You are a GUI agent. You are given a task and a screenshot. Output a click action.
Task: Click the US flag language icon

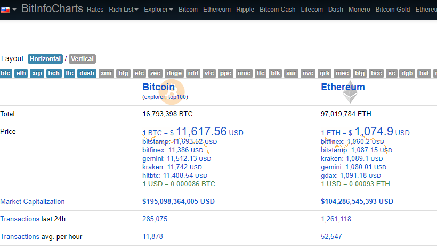pos(5,10)
